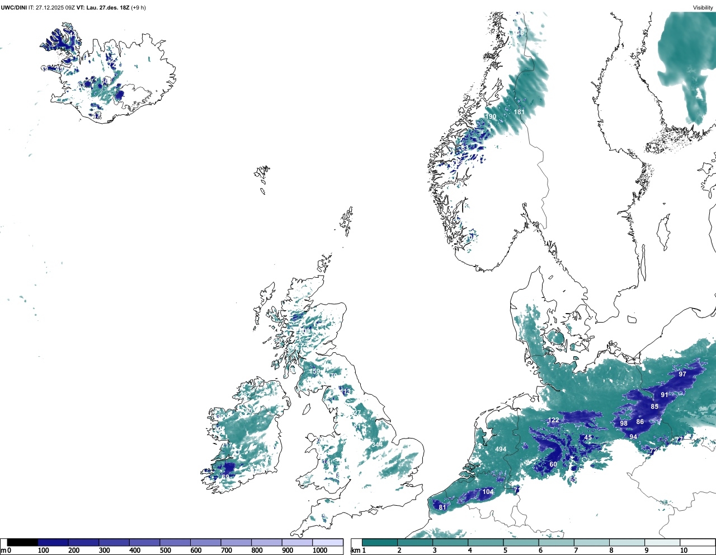The width and height of the screenshot is (716, 555).
Task: Click the 60 visibility value in Germany
Action: pyautogui.click(x=553, y=464)
